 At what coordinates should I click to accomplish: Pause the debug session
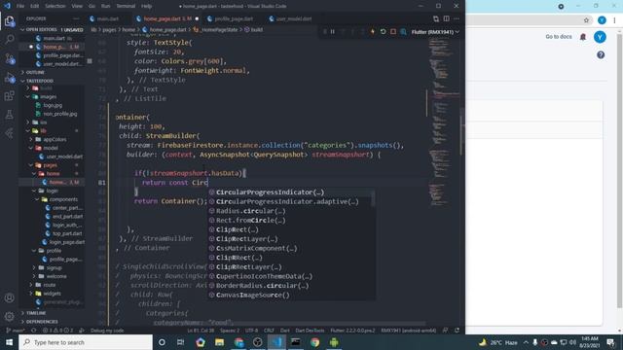point(333,32)
